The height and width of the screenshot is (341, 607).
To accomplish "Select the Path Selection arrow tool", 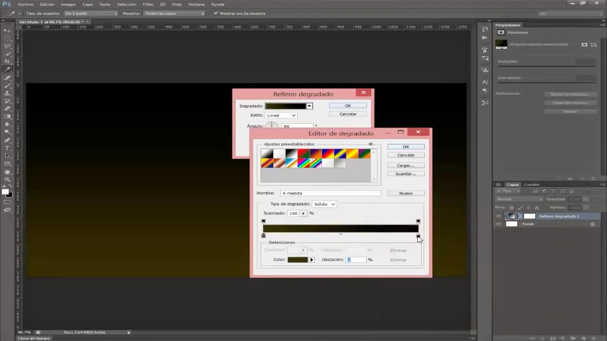I will click(x=7, y=156).
